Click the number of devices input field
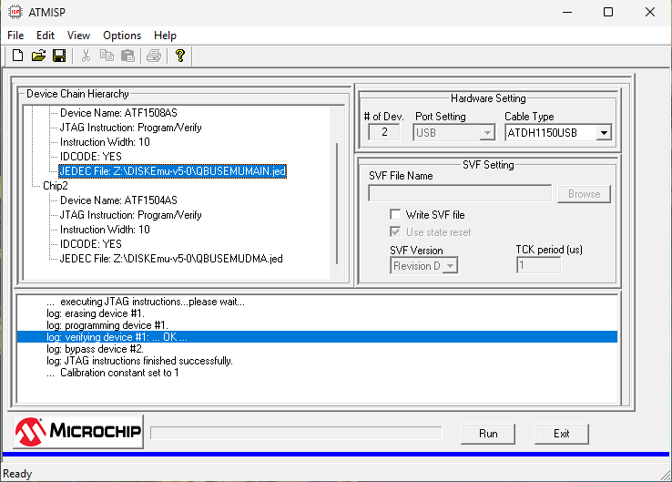 [384, 132]
